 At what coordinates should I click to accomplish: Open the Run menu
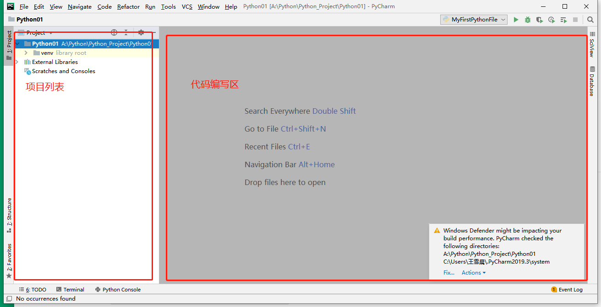click(x=150, y=6)
